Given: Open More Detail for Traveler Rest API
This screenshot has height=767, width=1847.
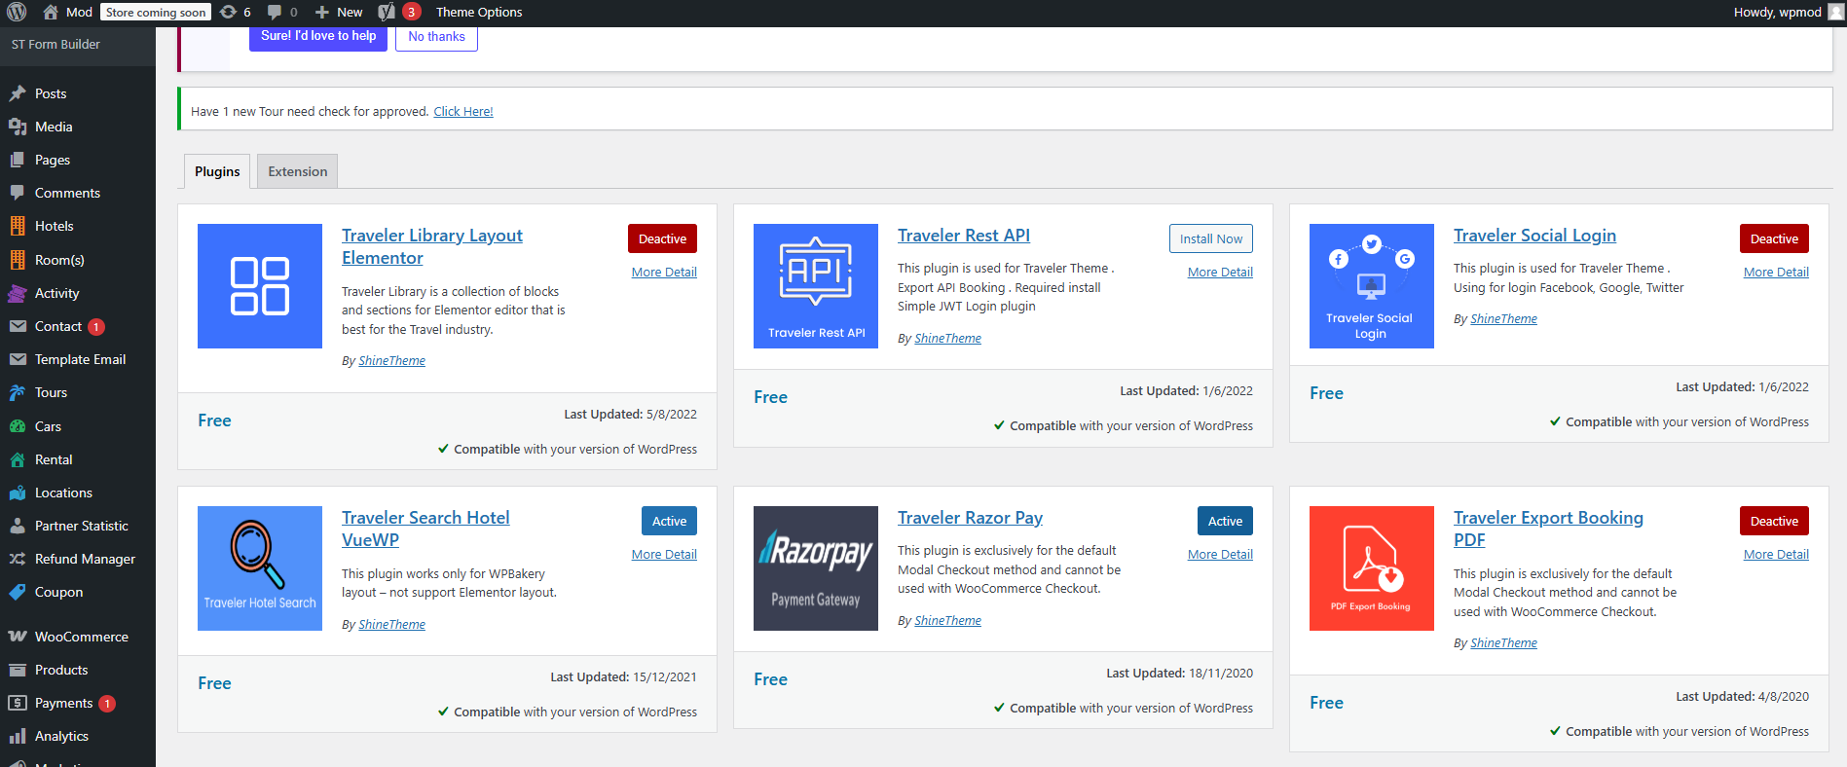Looking at the screenshot, I should (1220, 273).
